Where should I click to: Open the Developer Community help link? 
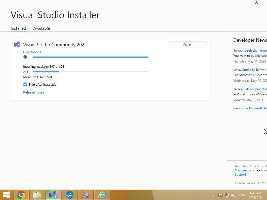243,170
